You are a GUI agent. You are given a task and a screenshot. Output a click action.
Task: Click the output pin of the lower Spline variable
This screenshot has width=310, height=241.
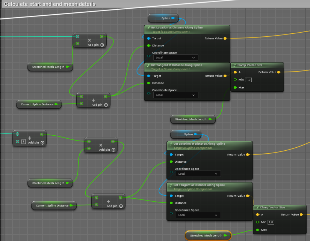195,134
